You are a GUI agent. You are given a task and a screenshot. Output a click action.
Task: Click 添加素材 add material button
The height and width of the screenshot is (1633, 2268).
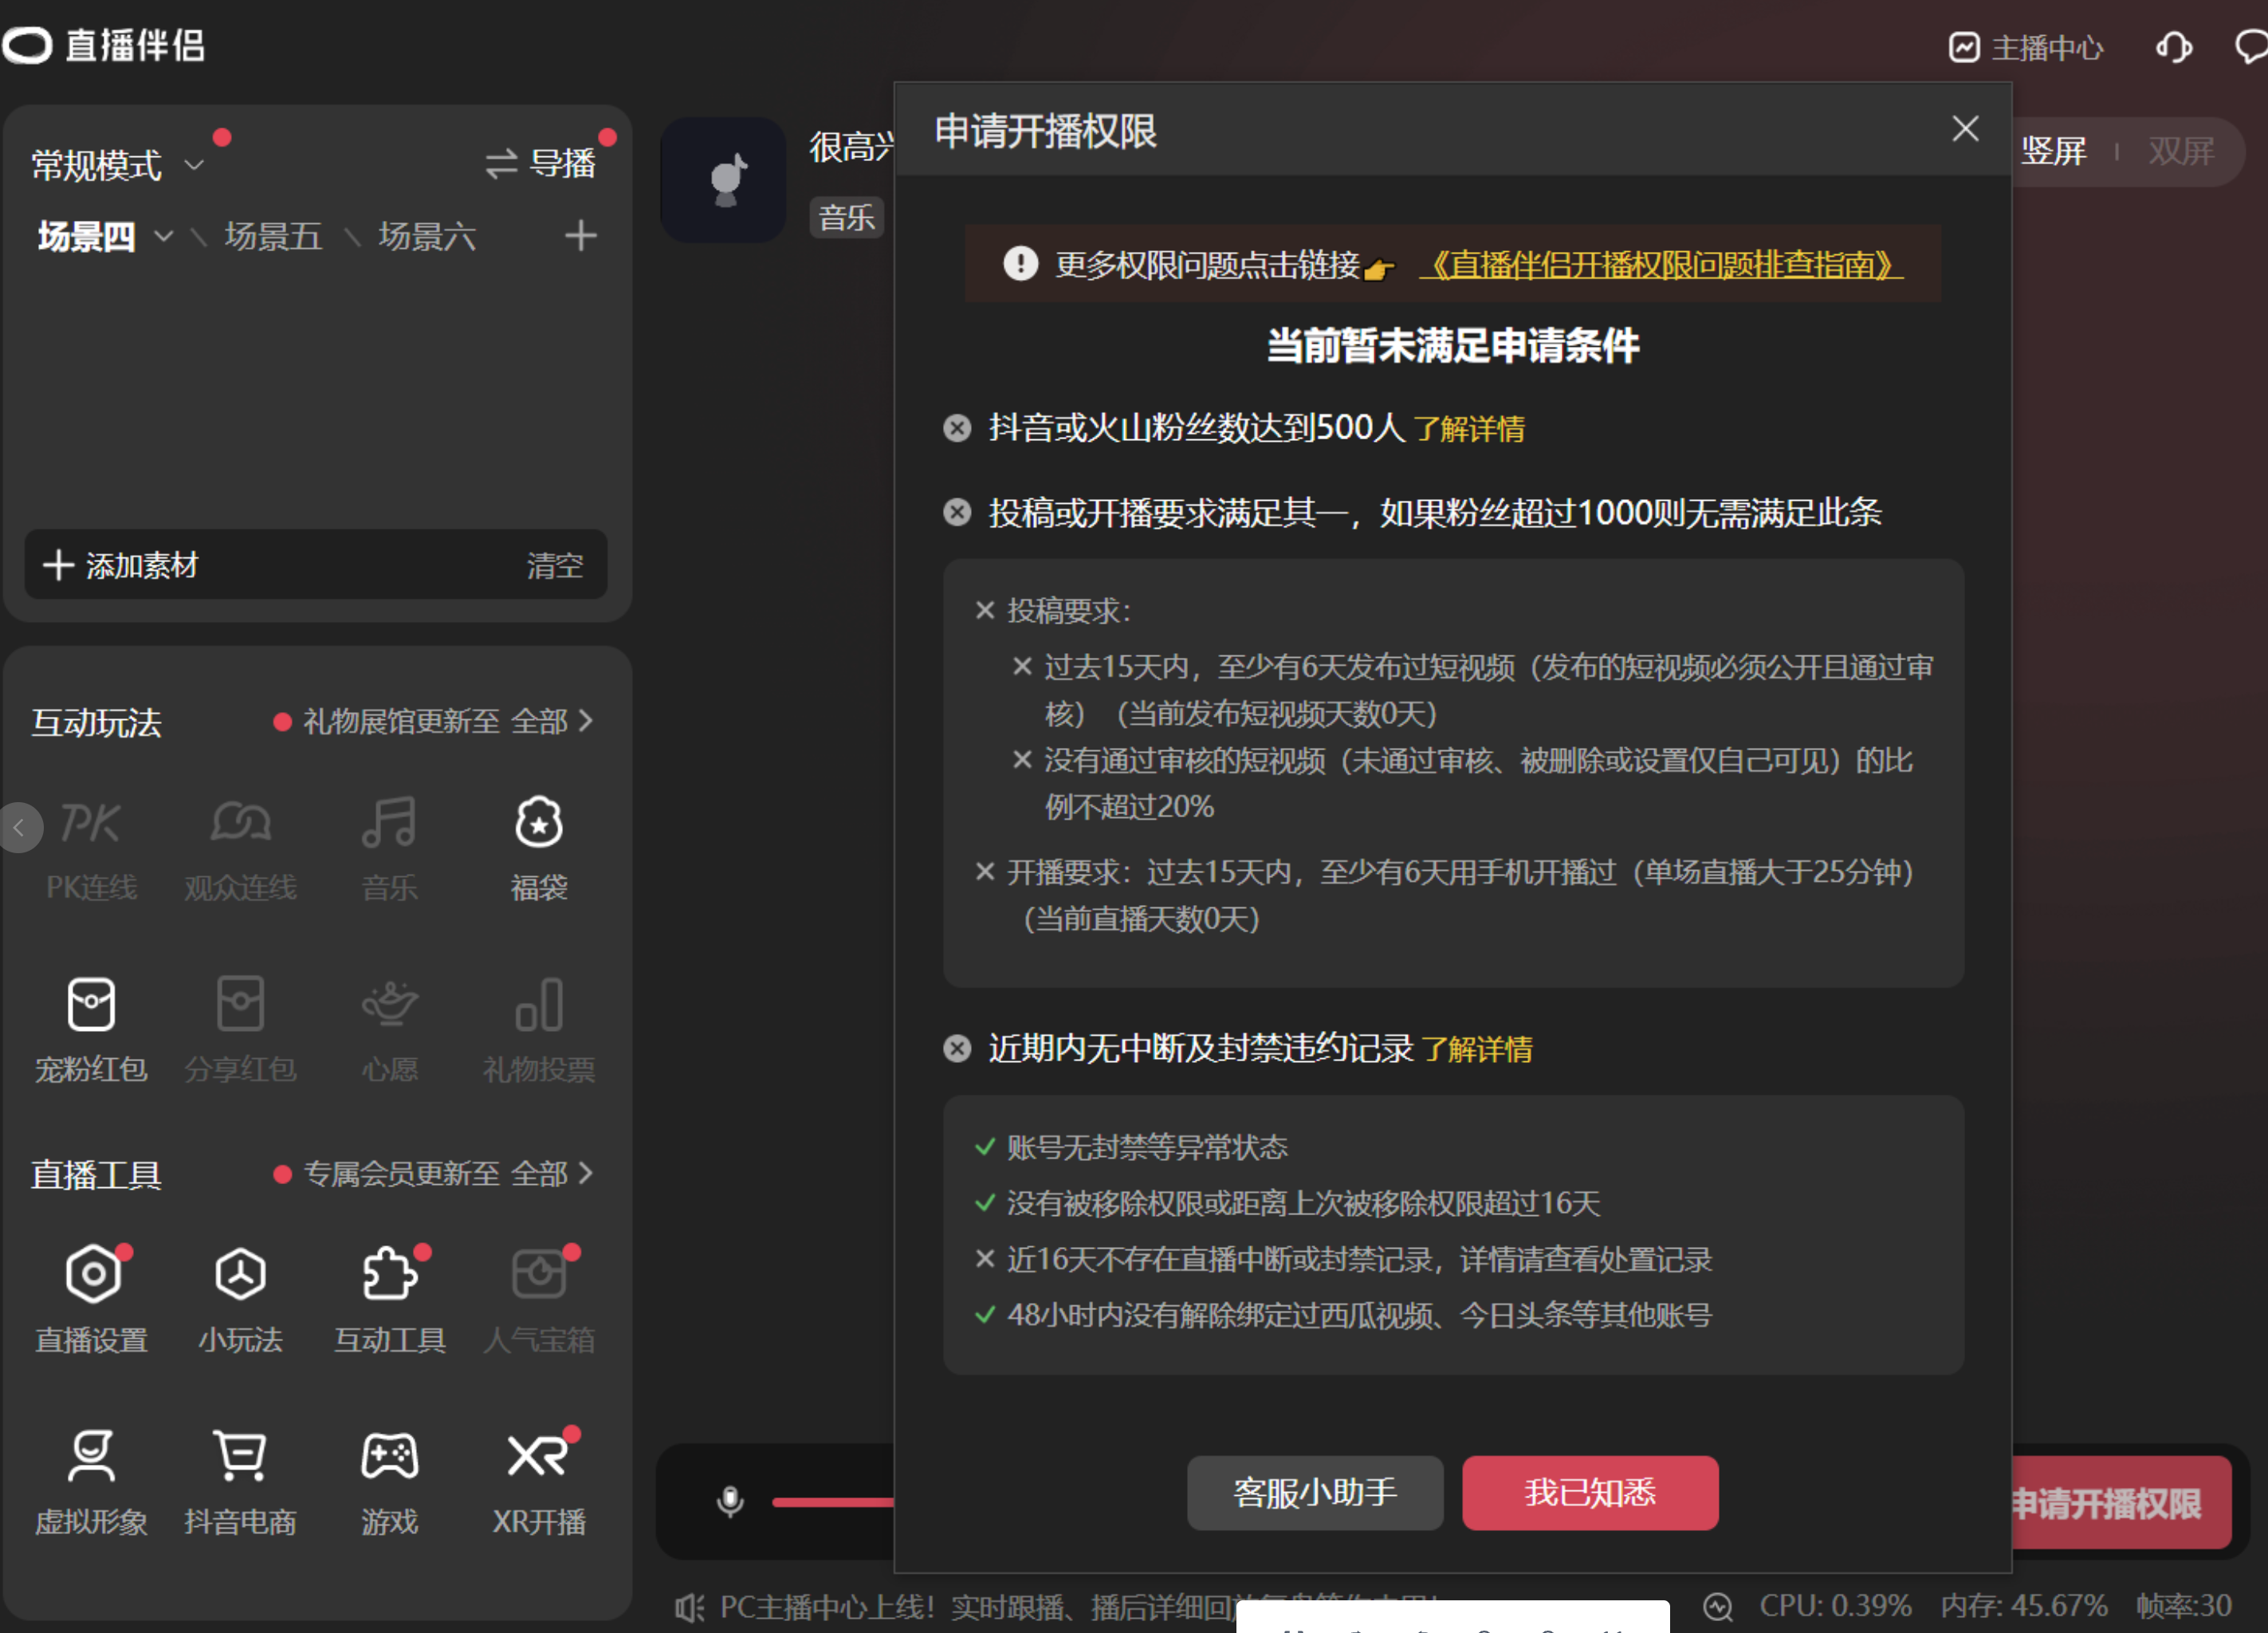pyautogui.click(x=121, y=565)
